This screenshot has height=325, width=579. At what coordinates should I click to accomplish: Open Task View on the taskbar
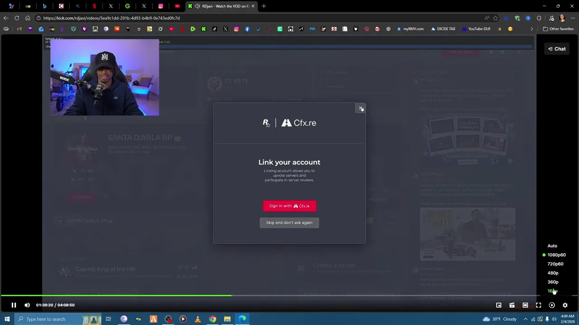point(109,319)
